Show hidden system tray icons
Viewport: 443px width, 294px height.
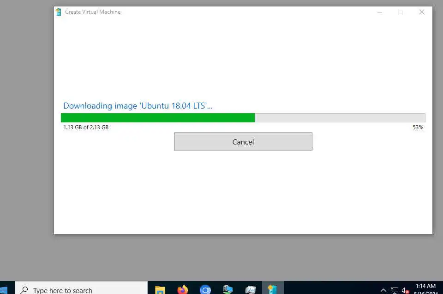click(383, 290)
